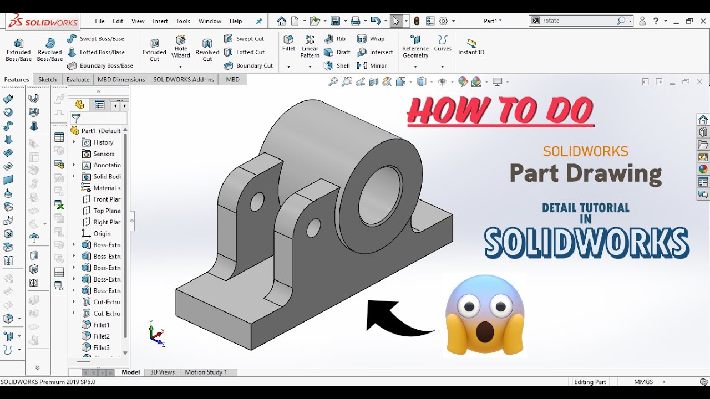Select the Extruded Cut tool
This screenshot has height=399, width=710.
click(154, 50)
